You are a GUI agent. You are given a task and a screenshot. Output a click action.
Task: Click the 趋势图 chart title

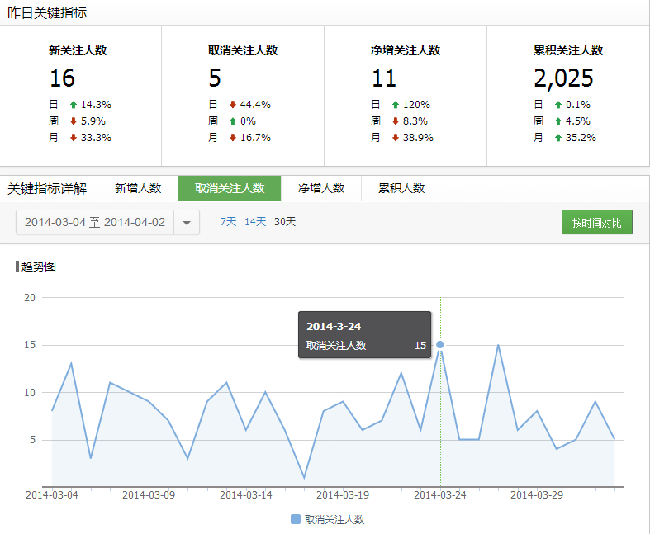tap(39, 267)
